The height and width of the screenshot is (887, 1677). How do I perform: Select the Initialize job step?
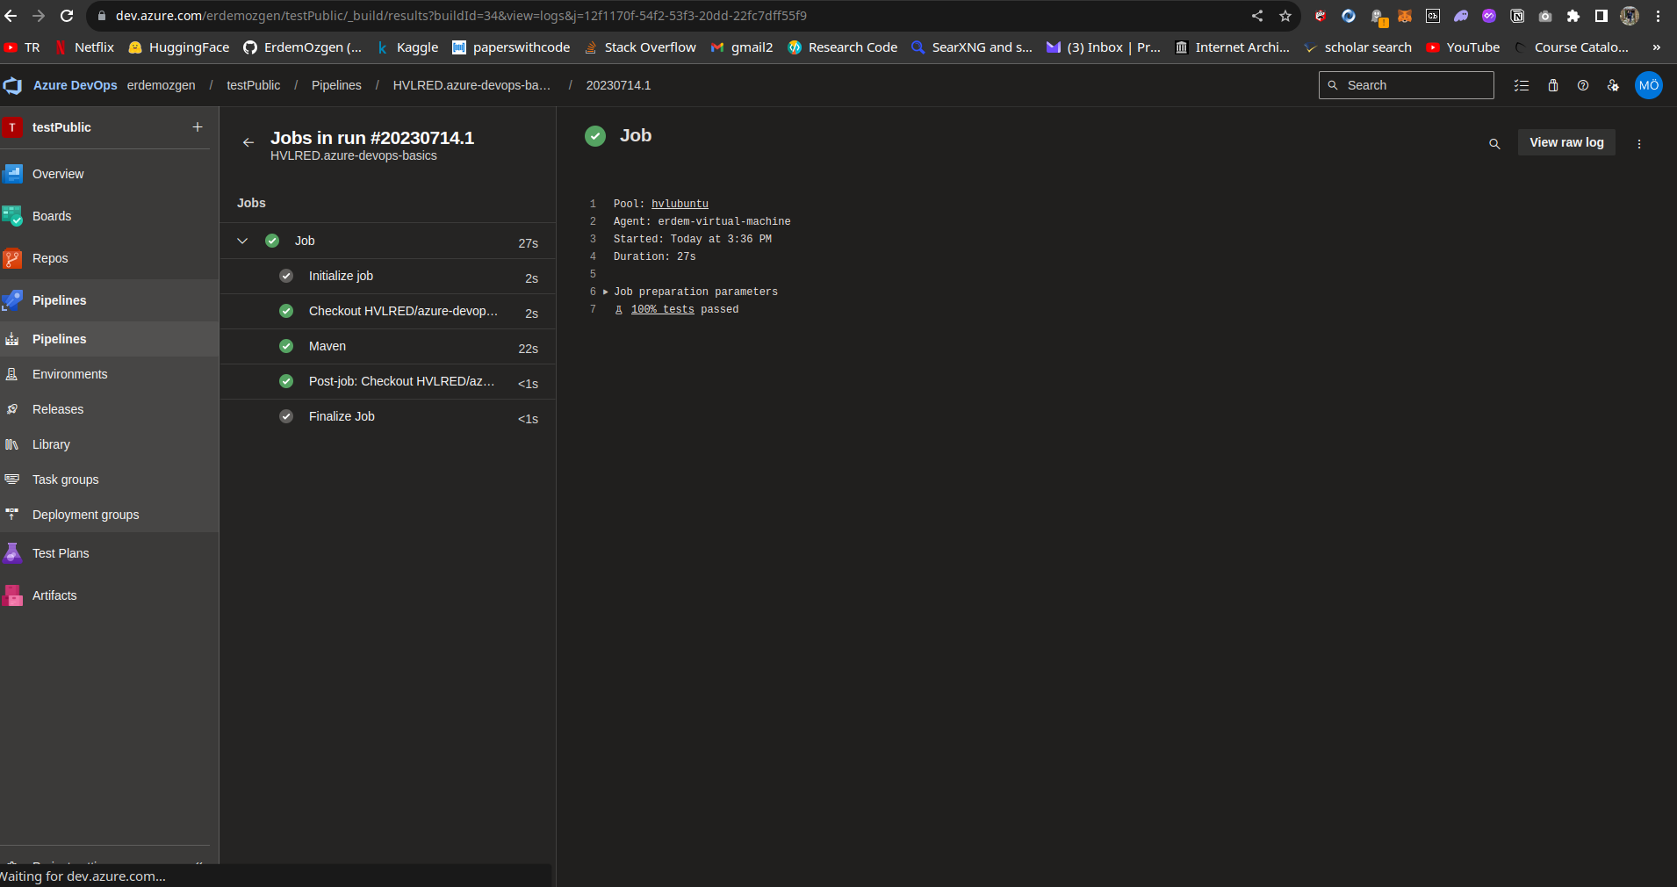pos(341,276)
